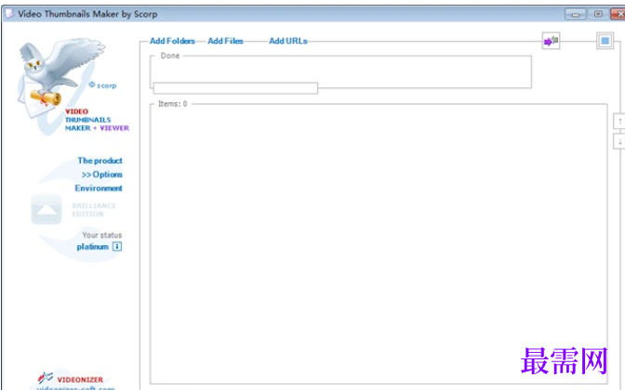Click the Brilliance Edition label text
The height and width of the screenshot is (390, 625).
tap(94, 210)
